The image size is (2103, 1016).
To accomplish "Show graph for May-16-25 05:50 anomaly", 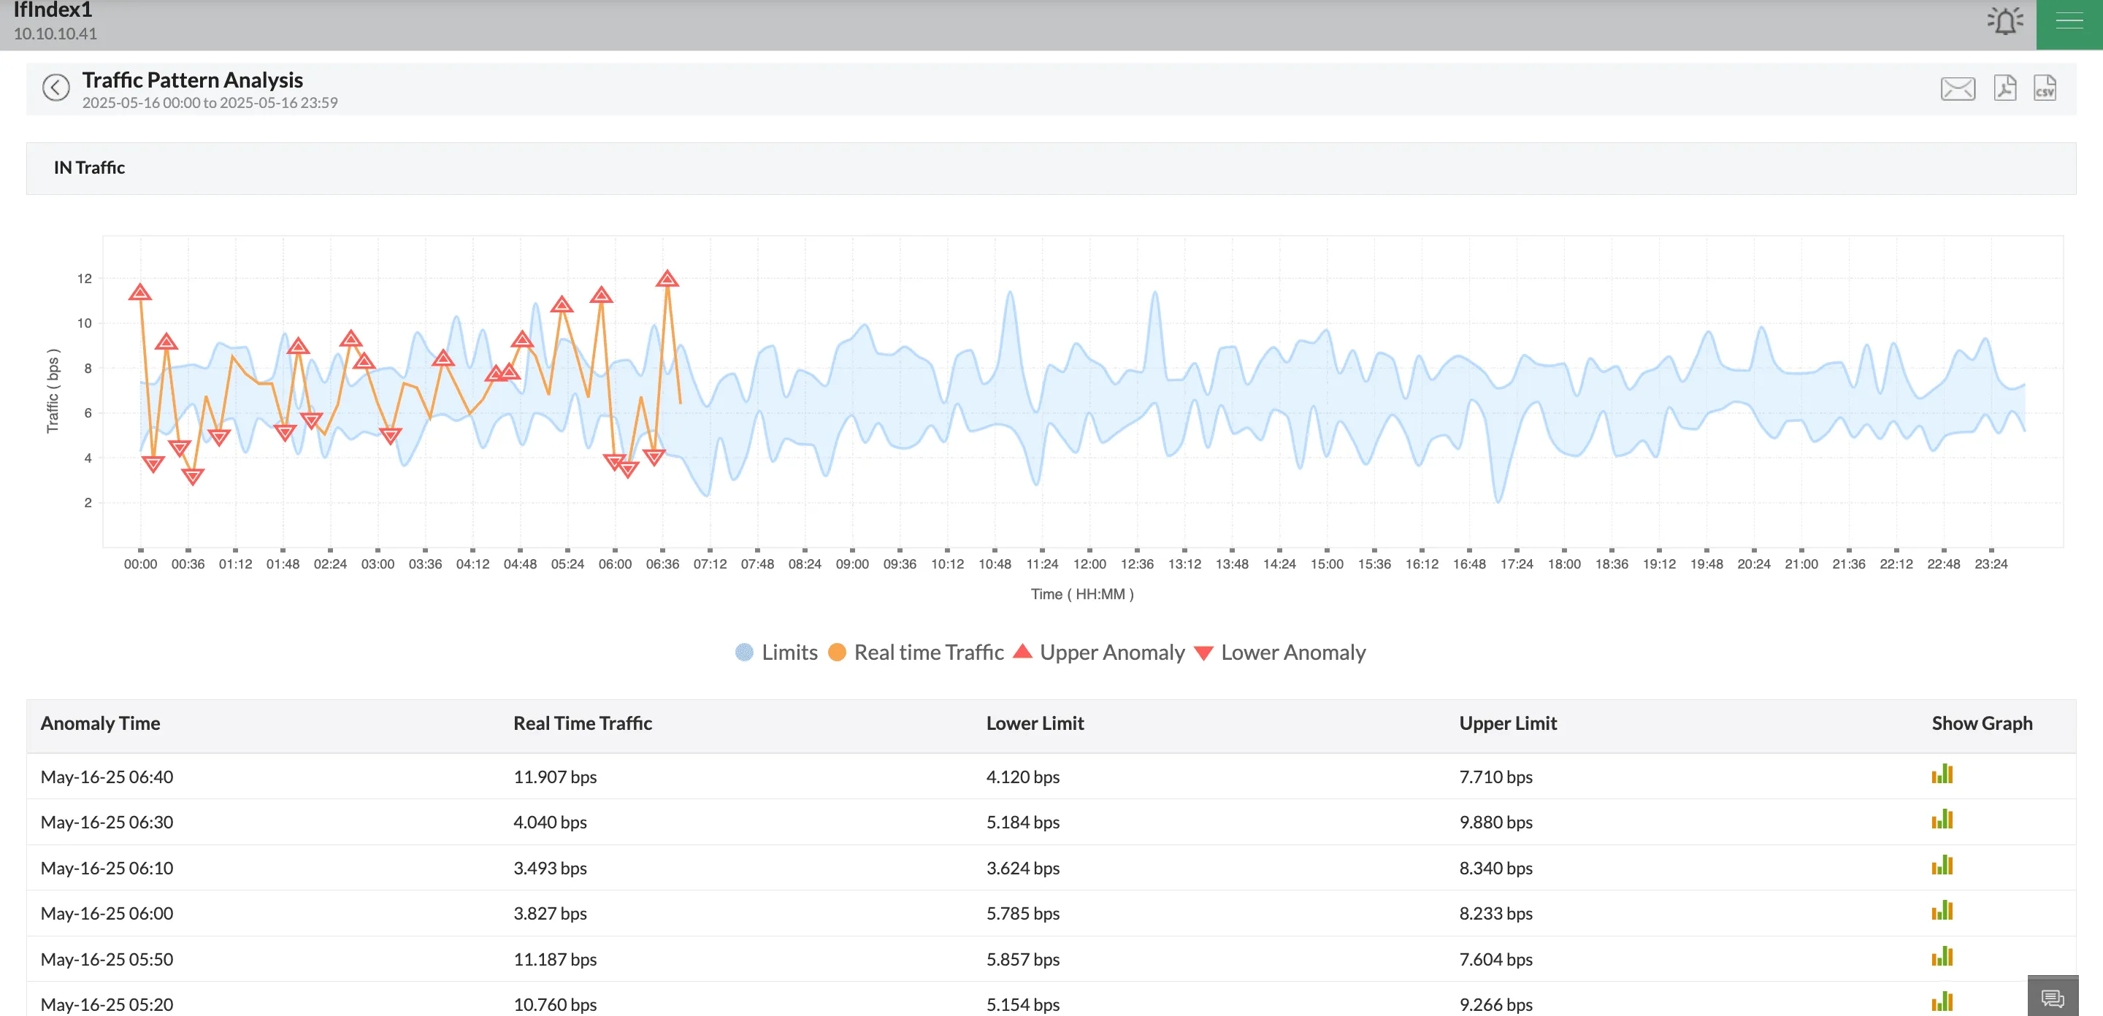I will point(1942,956).
